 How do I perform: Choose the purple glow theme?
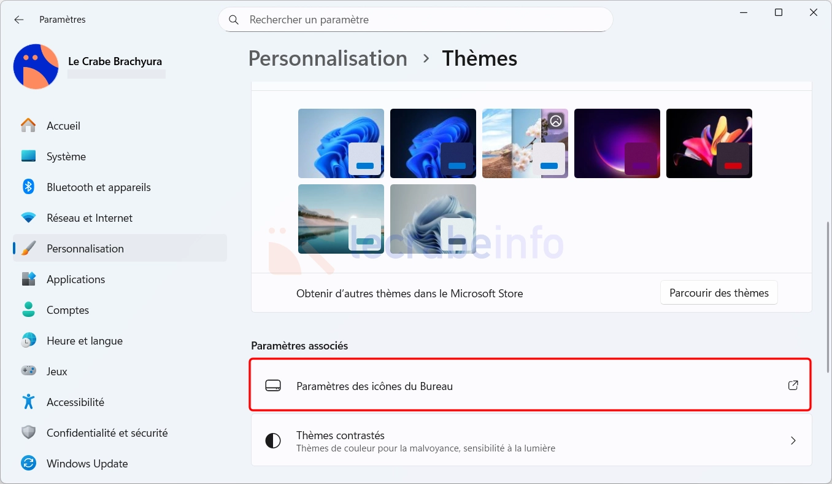(x=617, y=143)
